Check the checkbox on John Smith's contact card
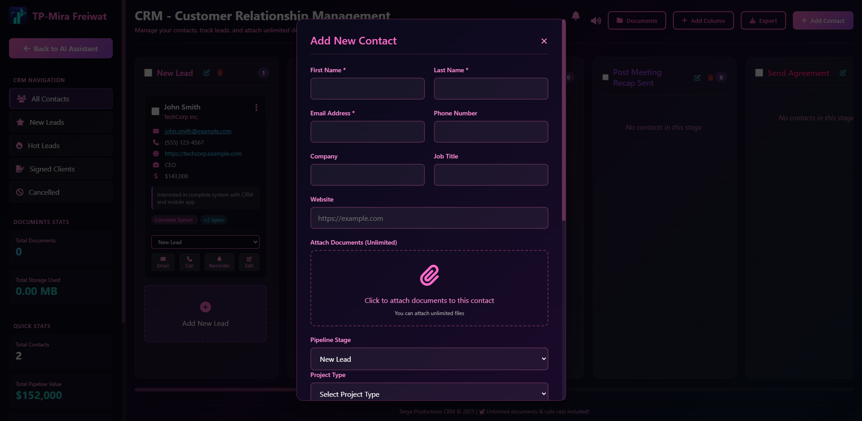This screenshot has width=862, height=421. click(x=155, y=111)
